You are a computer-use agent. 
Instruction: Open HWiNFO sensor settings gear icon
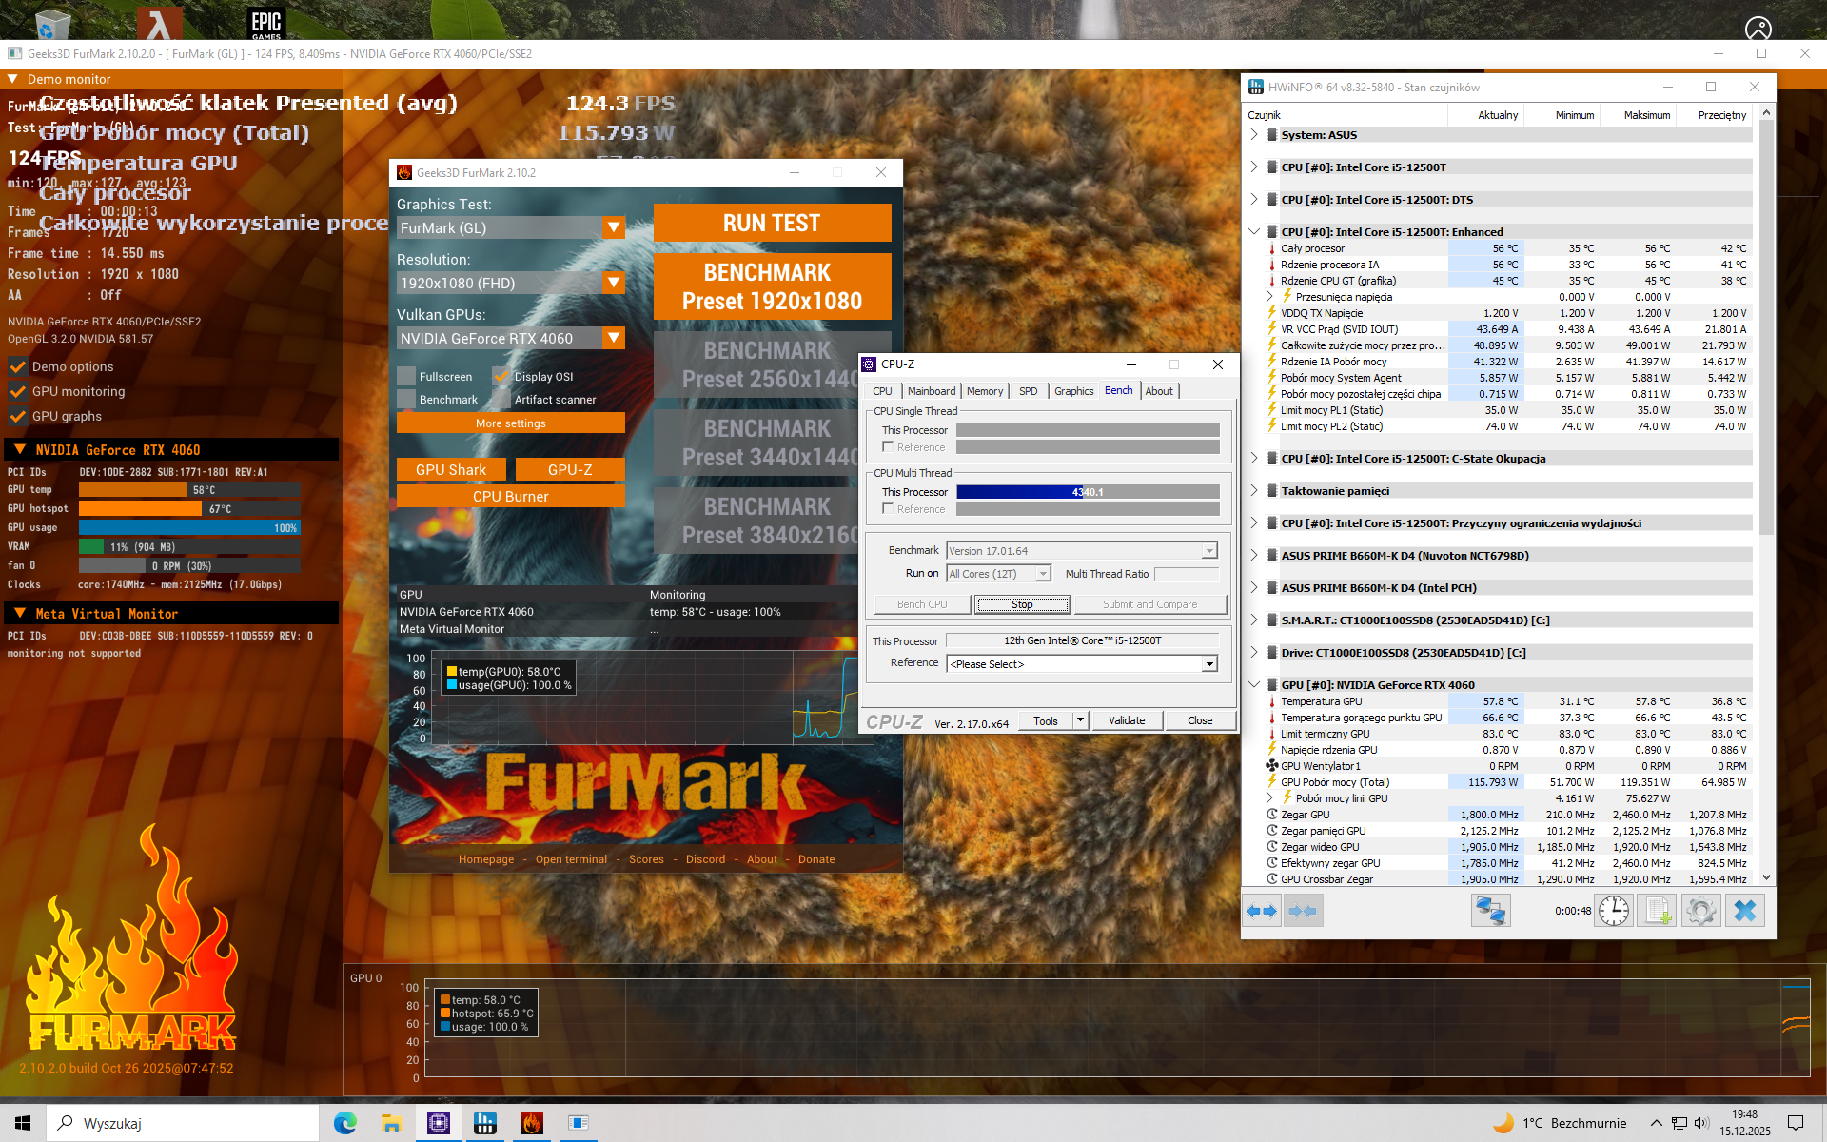[x=1700, y=911]
